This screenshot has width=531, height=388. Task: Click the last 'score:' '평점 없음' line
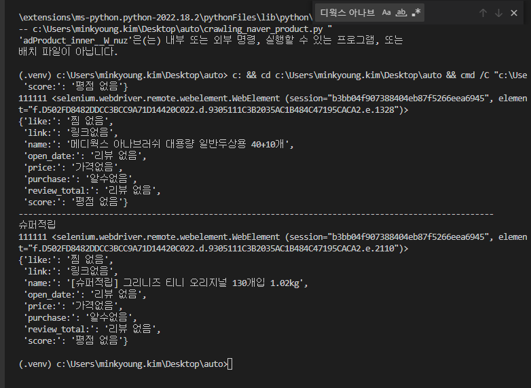[x=76, y=340]
